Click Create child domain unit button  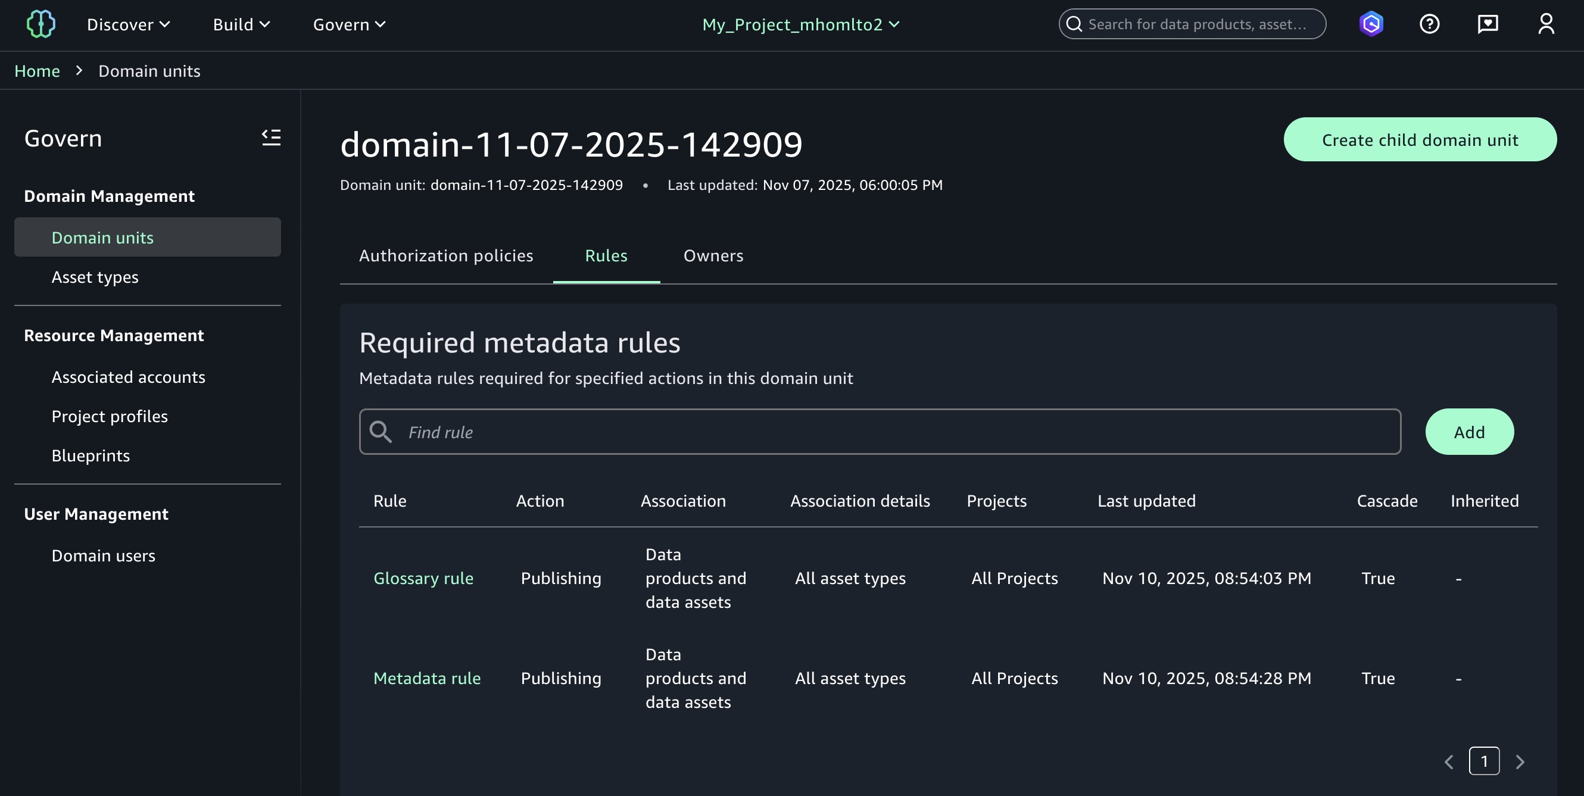1420,140
